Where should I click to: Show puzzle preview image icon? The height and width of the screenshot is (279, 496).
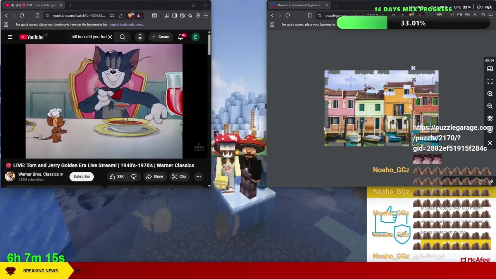pyautogui.click(x=490, y=69)
